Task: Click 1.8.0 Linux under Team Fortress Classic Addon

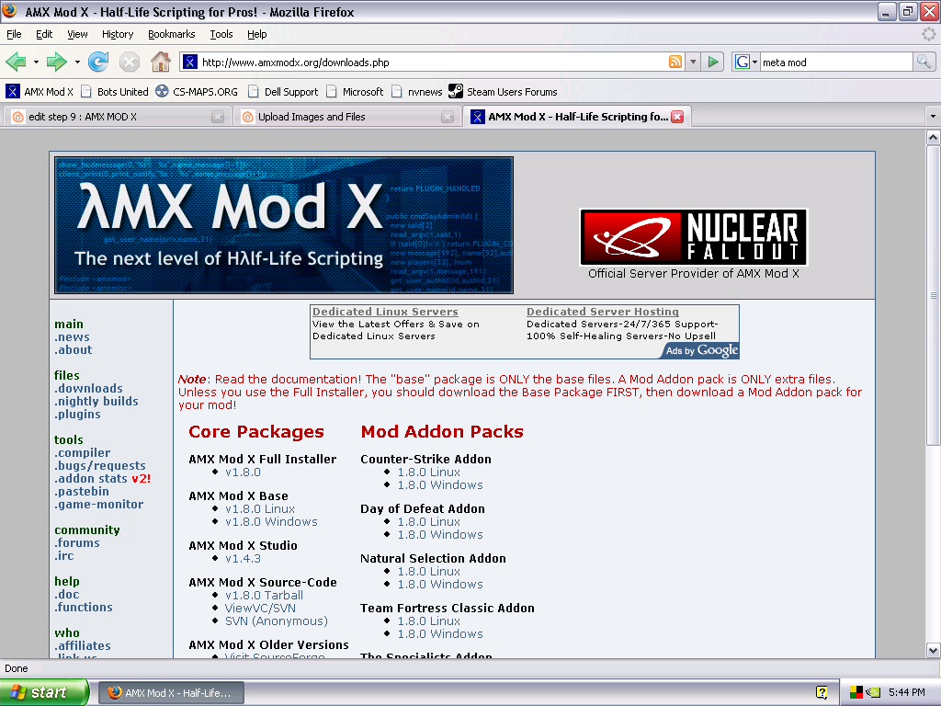Action: pyautogui.click(x=428, y=621)
